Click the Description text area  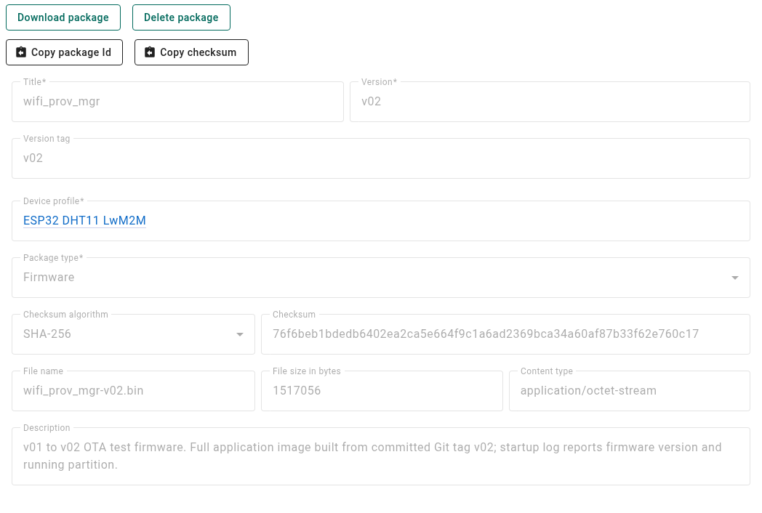coord(381,456)
